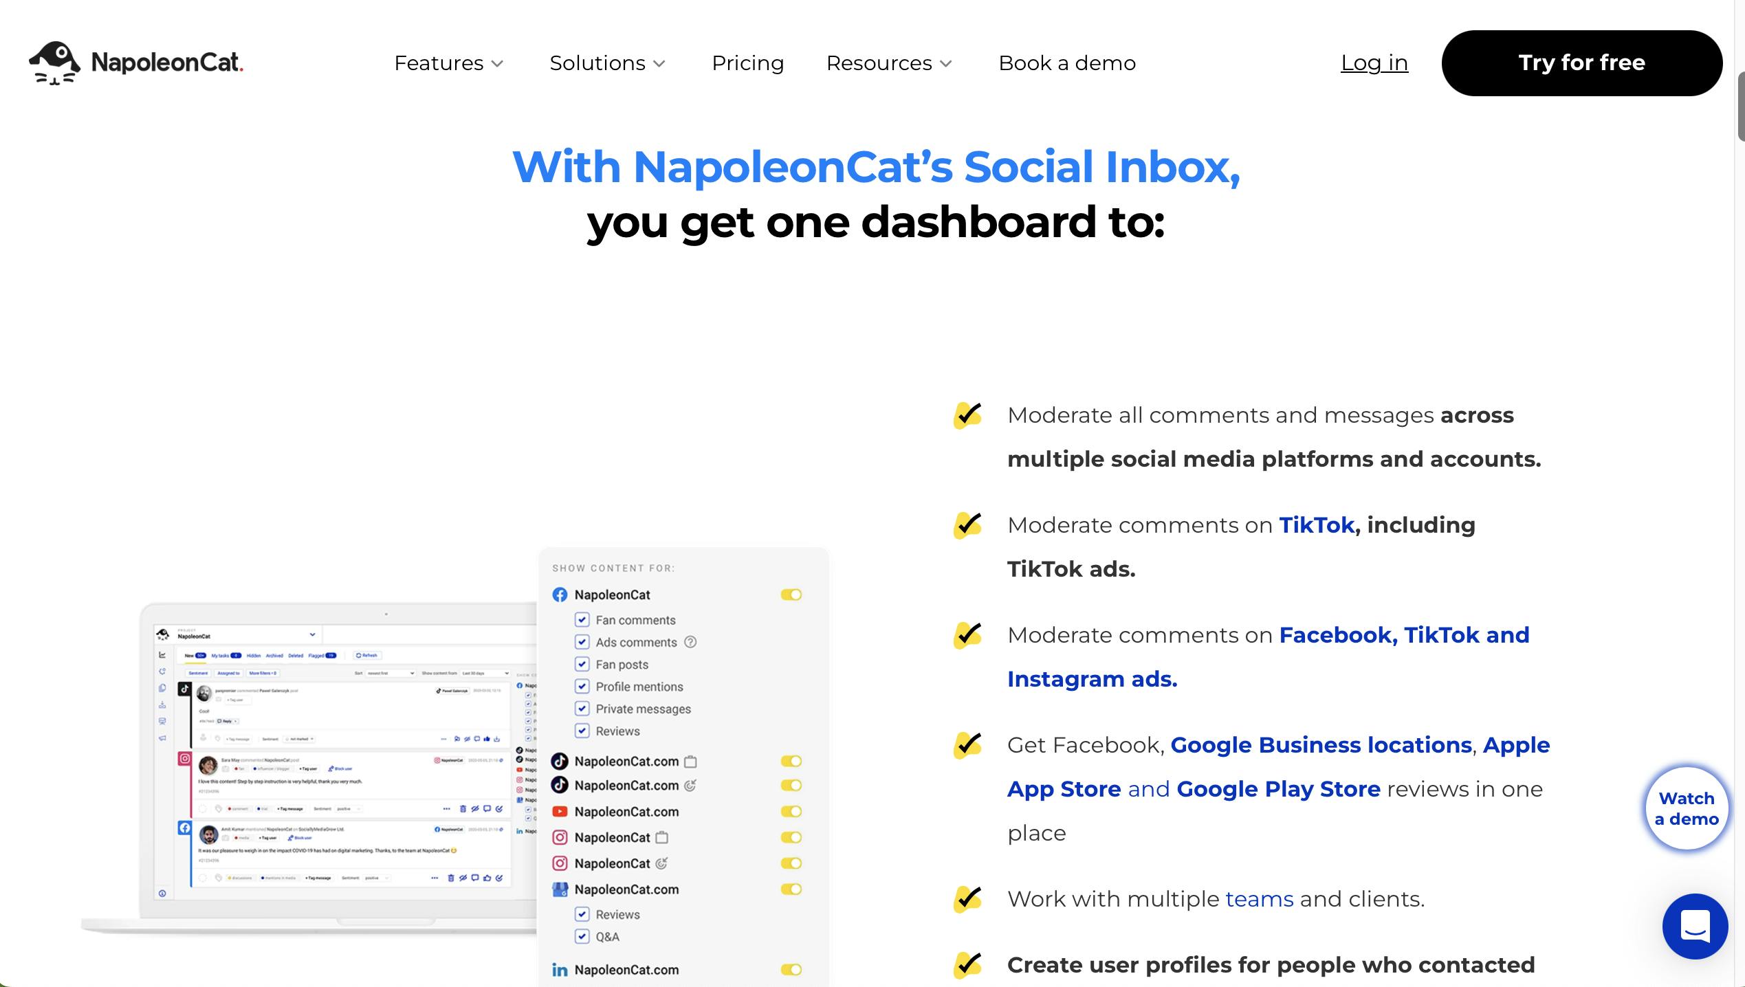Uncheck the Fan comments checkbox
Screen dimensions: 1745x987
pos(583,619)
